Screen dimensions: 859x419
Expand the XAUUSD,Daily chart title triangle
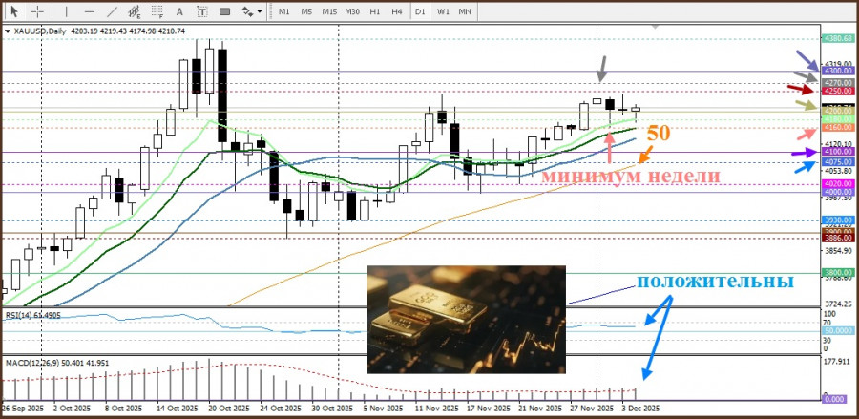click(x=7, y=31)
